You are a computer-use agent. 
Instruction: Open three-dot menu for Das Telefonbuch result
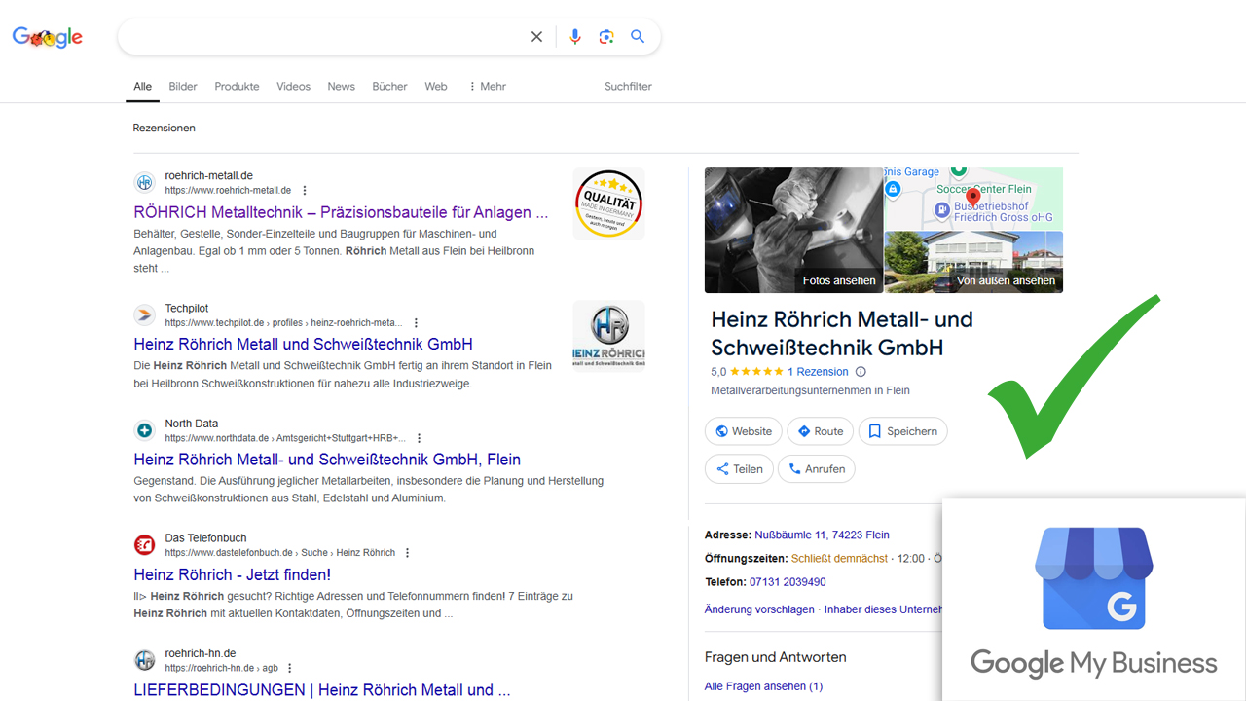point(408,553)
